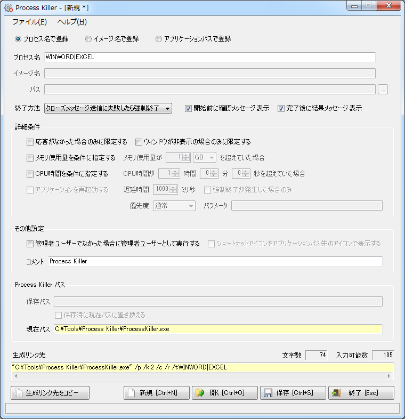This screenshot has height=419, width=405.
Task: Click the Process Killer gear icon in title bar
Action: [x=8, y=8]
